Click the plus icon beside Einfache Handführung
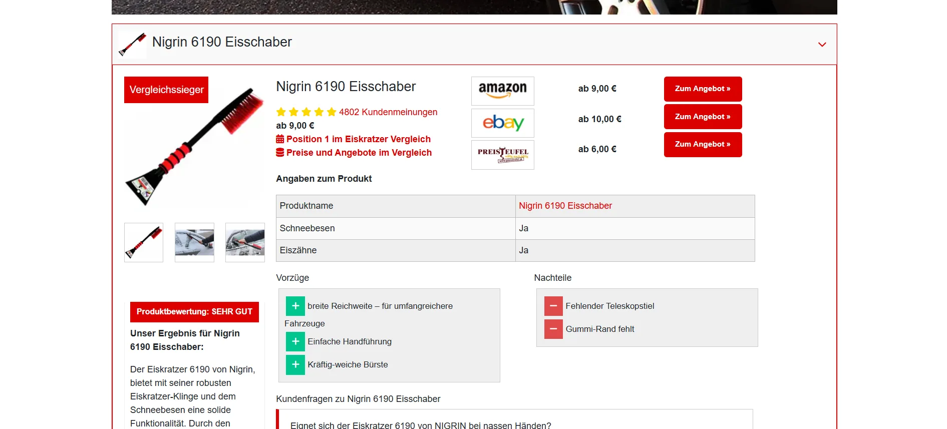The width and height of the screenshot is (947, 429). tap(295, 341)
